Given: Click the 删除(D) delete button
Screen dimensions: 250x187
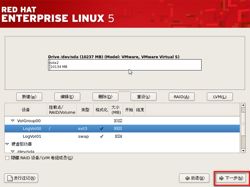Looking at the screenshot, I should click(x=105, y=97).
